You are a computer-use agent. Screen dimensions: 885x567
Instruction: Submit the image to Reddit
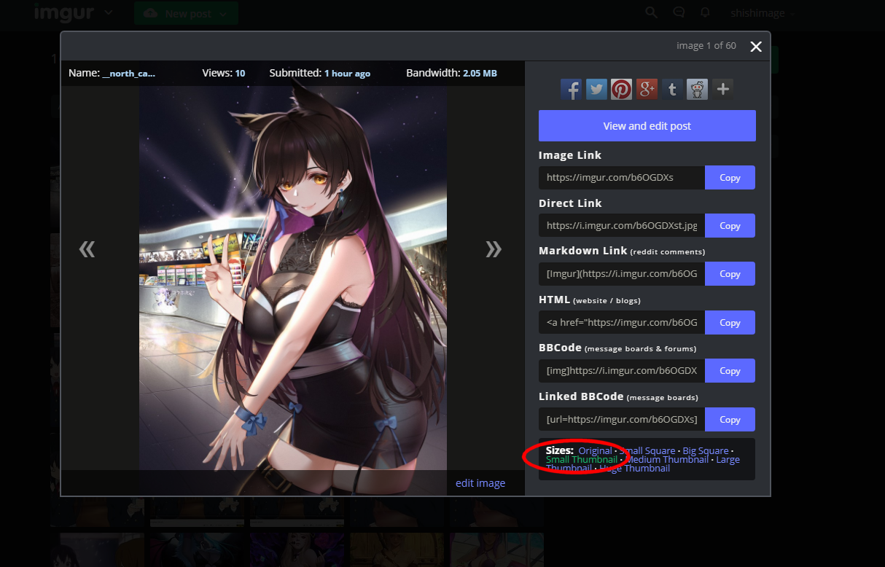coord(697,89)
